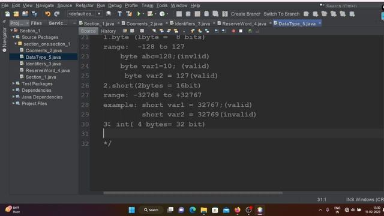
Task: Open the Refactor menu
Action: (x=85, y=5)
